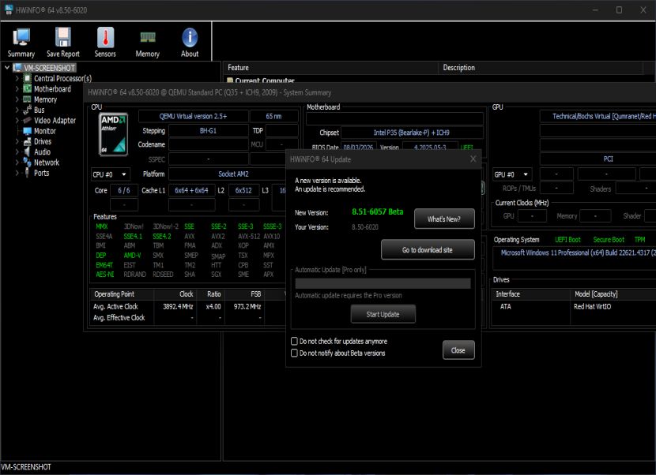656x475 pixels.
Task: Click the Motherboard tree icon
Action: point(28,88)
